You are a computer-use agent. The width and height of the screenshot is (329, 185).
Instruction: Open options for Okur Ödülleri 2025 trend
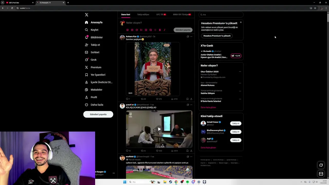click(240, 72)
